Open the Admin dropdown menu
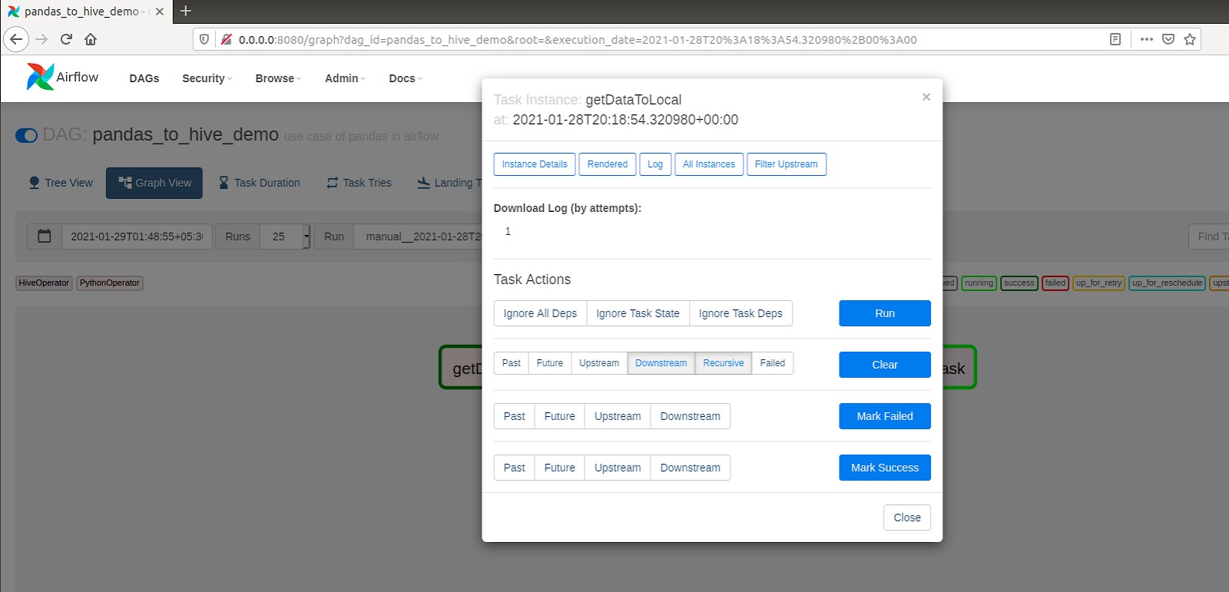Image resolution: width=1229 pixels, height=592 pixels. click(x=344, y=78)
